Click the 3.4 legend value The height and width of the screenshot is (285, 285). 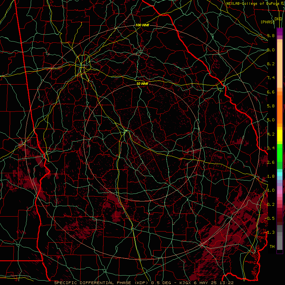271,148
